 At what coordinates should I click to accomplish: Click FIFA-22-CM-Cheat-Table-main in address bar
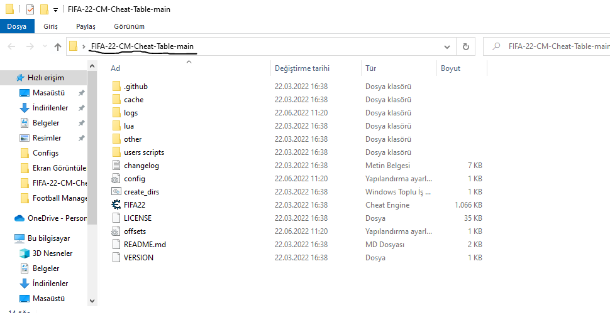(142, 46)
